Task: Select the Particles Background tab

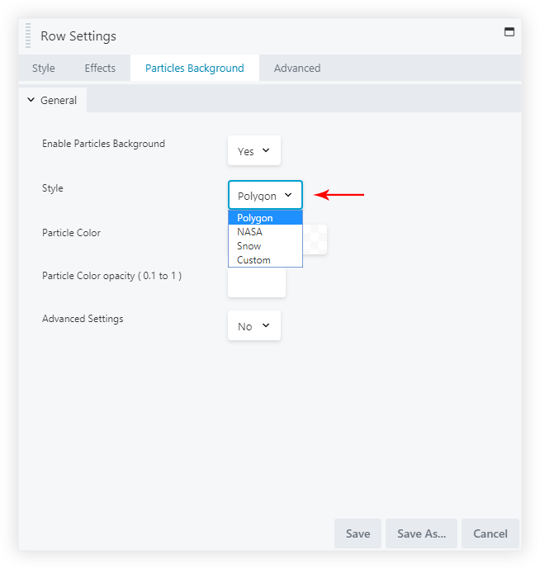Action: pyautogui.click(x=194, y=69)
